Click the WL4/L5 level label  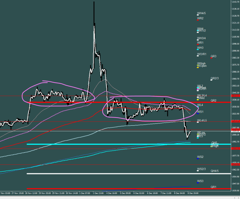coord(202,121)
